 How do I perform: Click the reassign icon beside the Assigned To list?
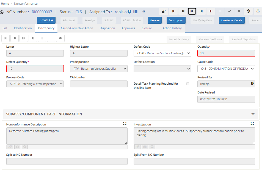pyautogui.click(x=143, y=11)
